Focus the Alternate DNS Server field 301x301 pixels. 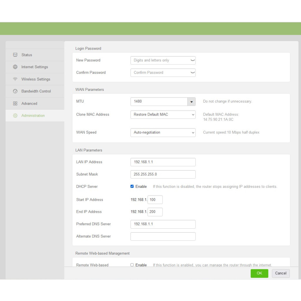tap(163, 236)
